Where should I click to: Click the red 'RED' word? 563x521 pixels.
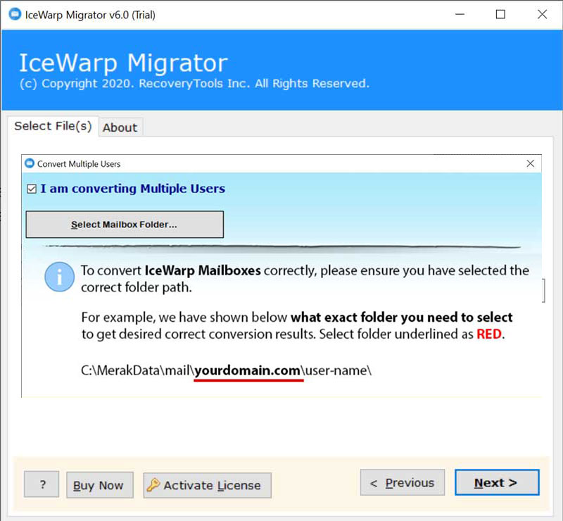(489, 334)
